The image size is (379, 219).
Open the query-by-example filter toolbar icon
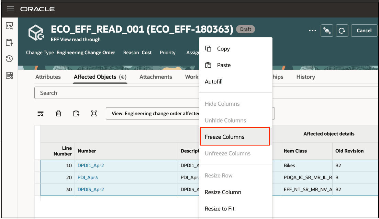click(x=40, y=114)
